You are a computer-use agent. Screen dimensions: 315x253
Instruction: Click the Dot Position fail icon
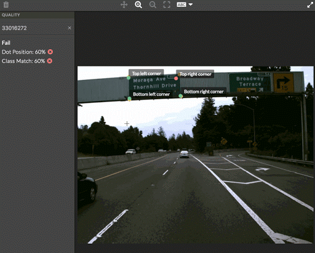point(50,52)
